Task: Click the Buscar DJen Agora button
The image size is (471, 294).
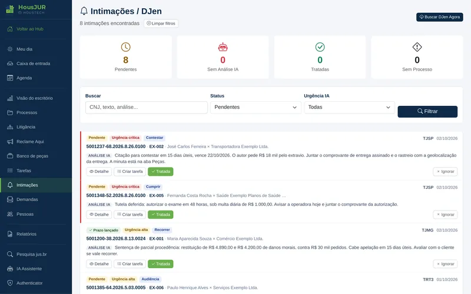Action: pos(439,17)
